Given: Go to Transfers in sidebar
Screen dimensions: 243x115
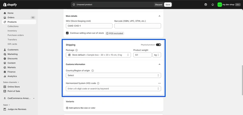Looking at the screenshot, I should pyautogui.click(x=12, y=40).
